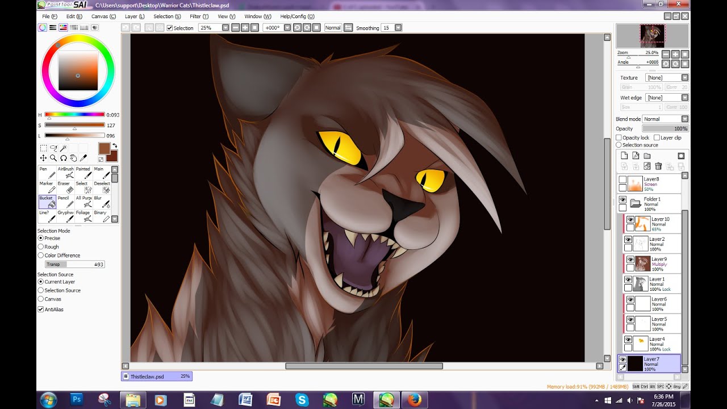Viewport: 727px width, 409px height.
Task: Adjust the layer Opacity slider
Action: (665, 128)
